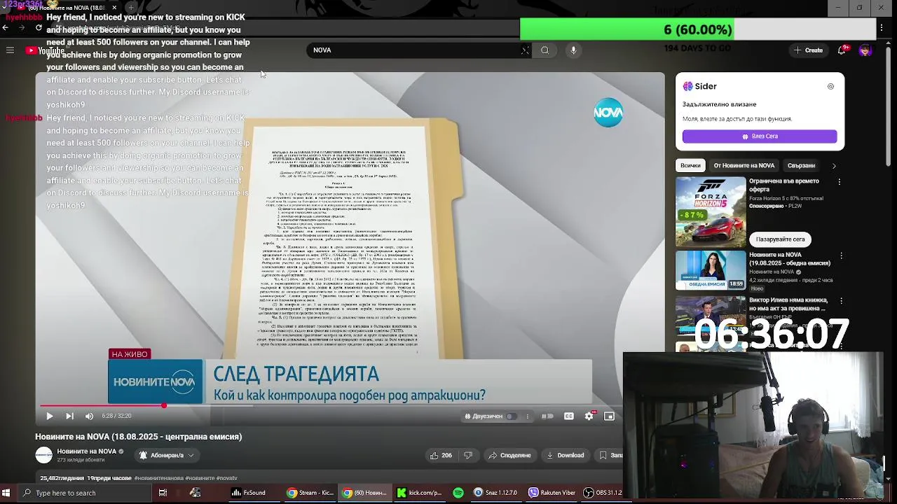
Task: Open Snaz 1.12.7.0 from the taskbar
Action: 496,493
